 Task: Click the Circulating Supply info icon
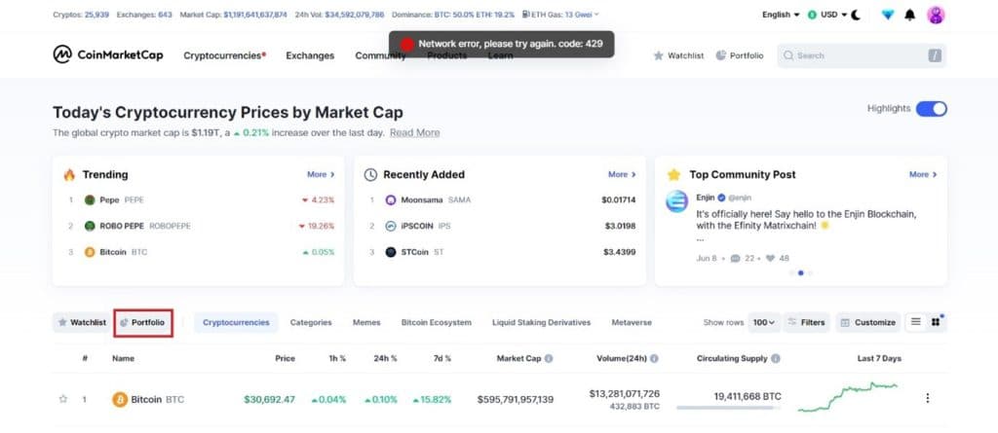(775, 359)
